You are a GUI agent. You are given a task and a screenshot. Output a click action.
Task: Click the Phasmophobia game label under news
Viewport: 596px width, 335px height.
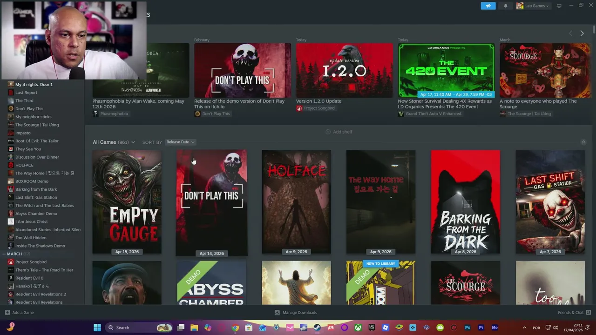coord(110,114)
